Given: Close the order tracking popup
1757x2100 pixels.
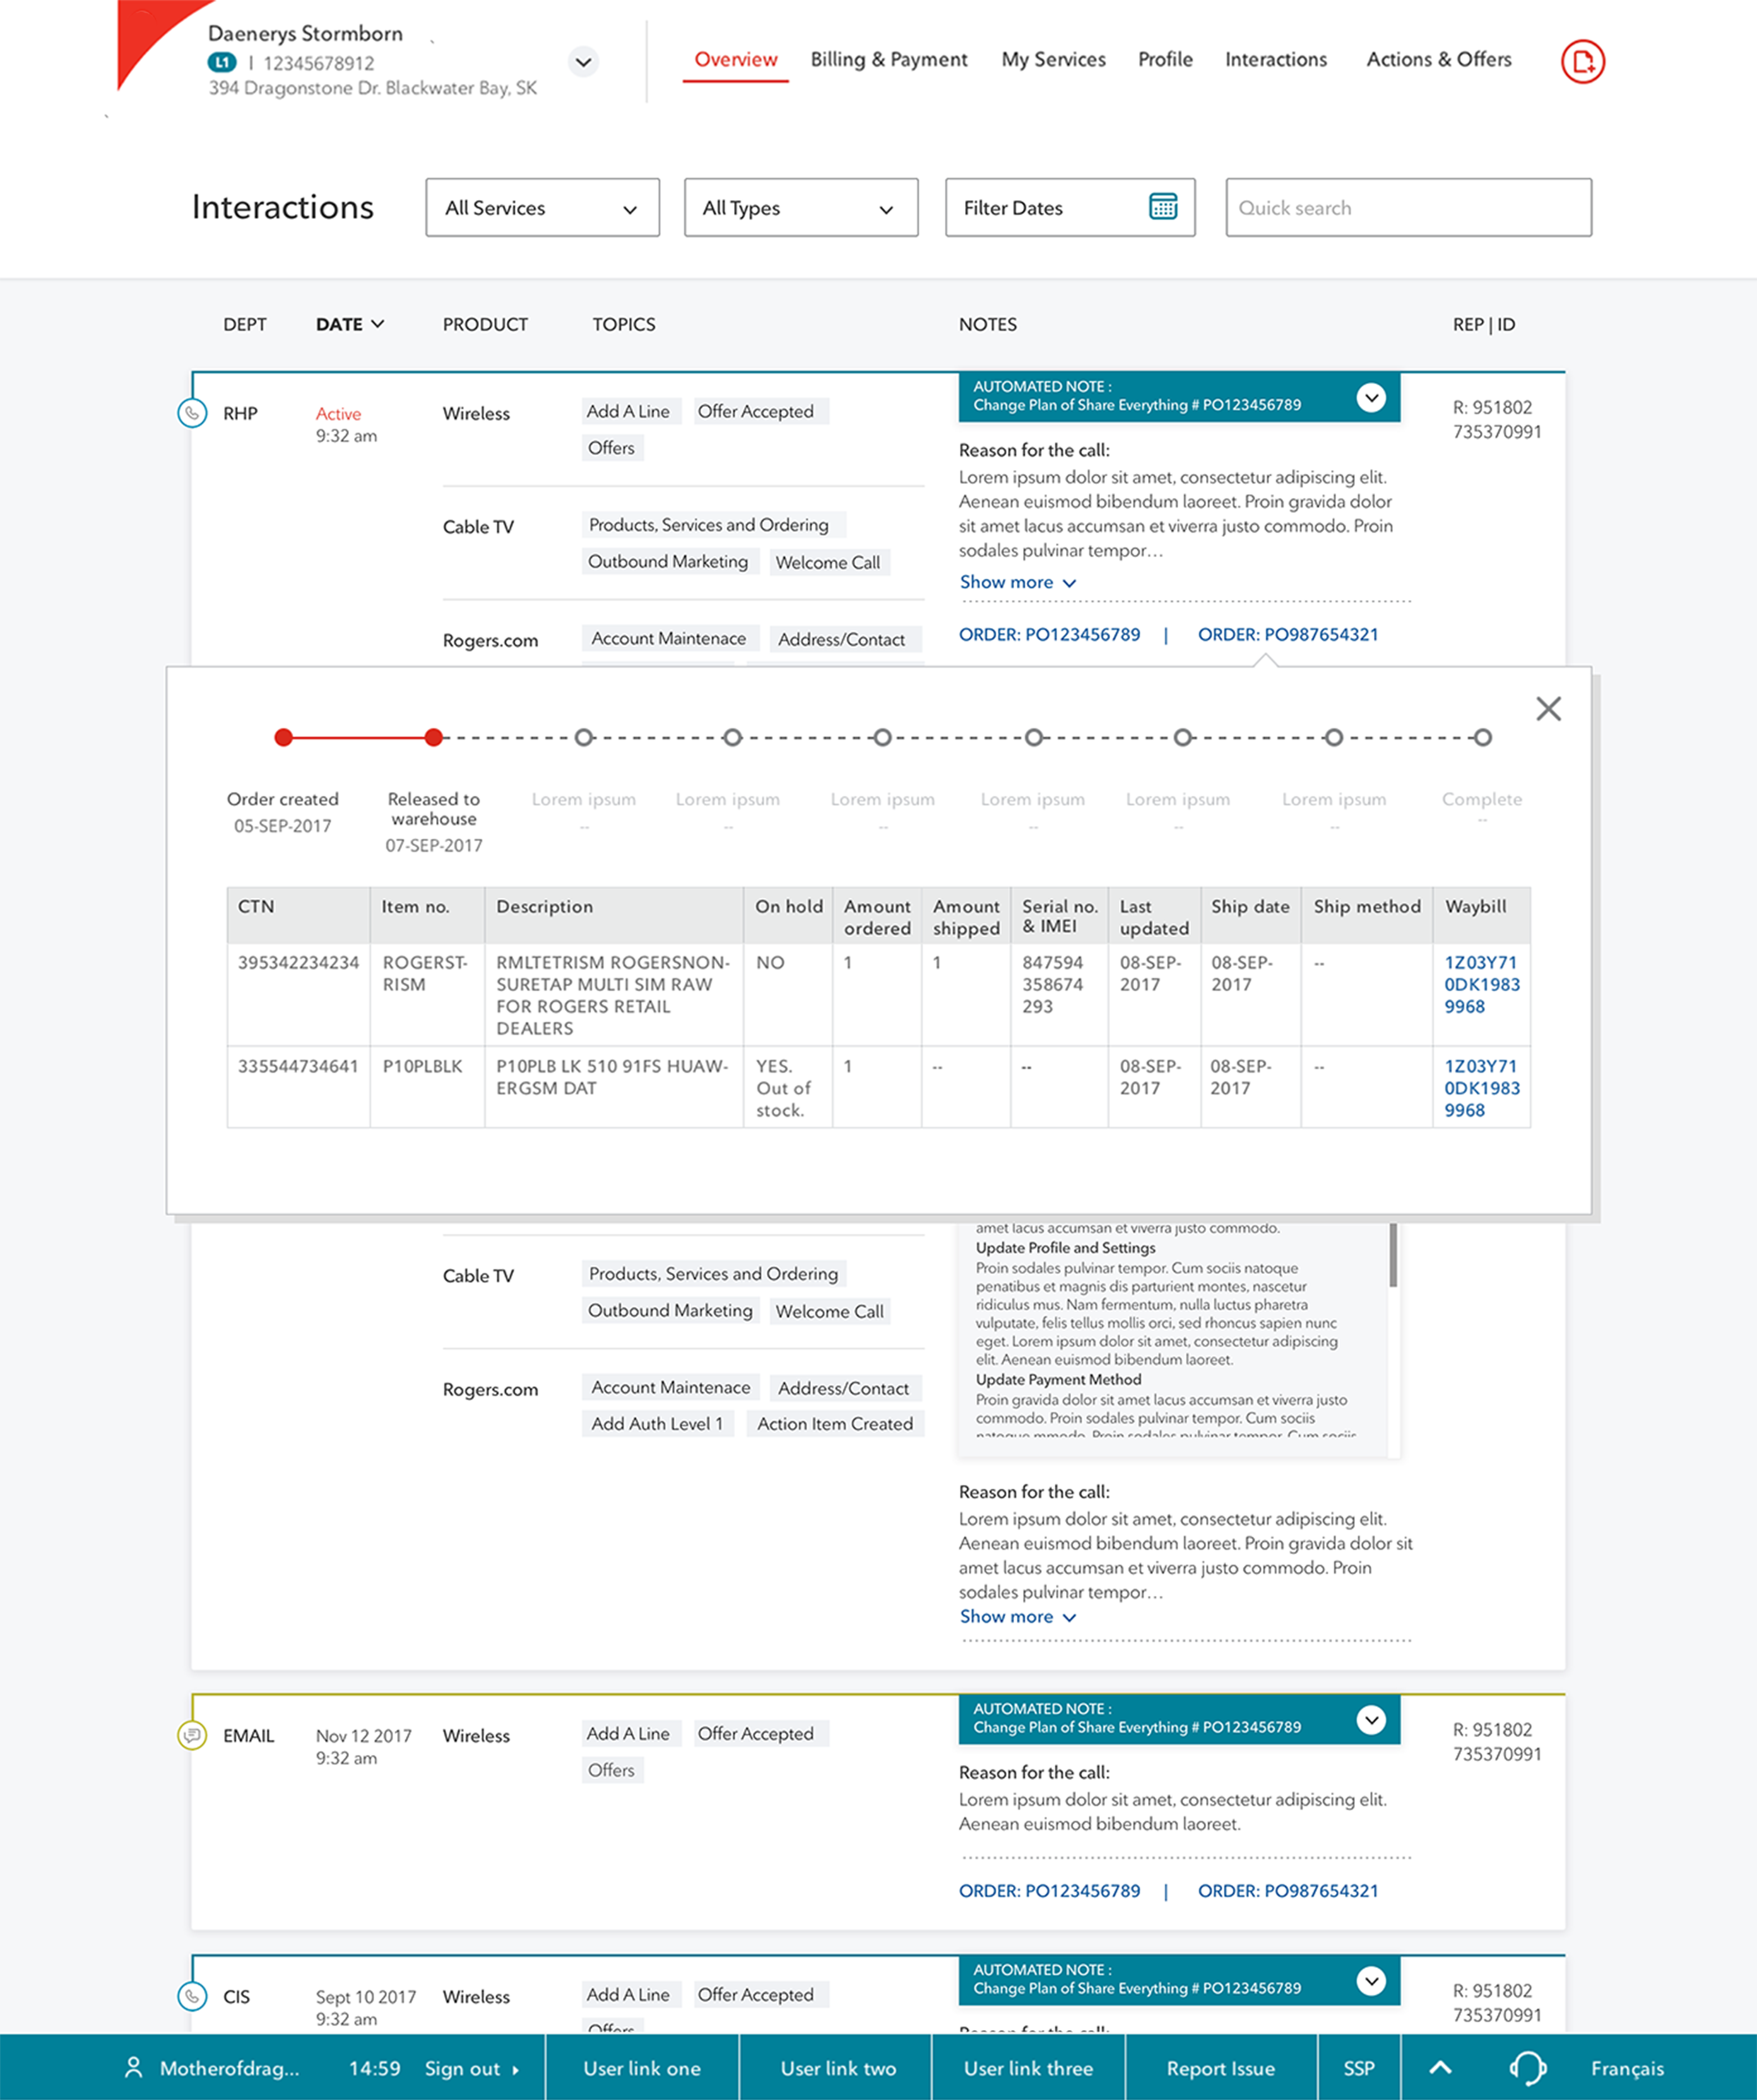Looking at the screenshot, I should 1548,709.
